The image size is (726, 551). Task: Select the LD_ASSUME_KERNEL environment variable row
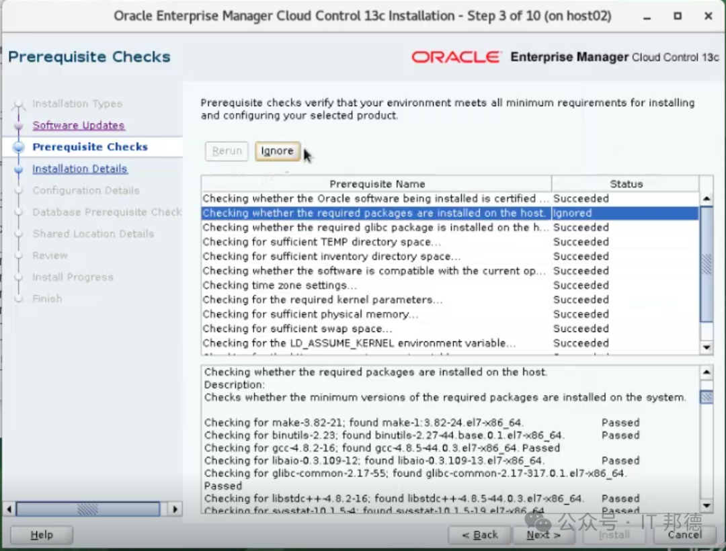450,343
